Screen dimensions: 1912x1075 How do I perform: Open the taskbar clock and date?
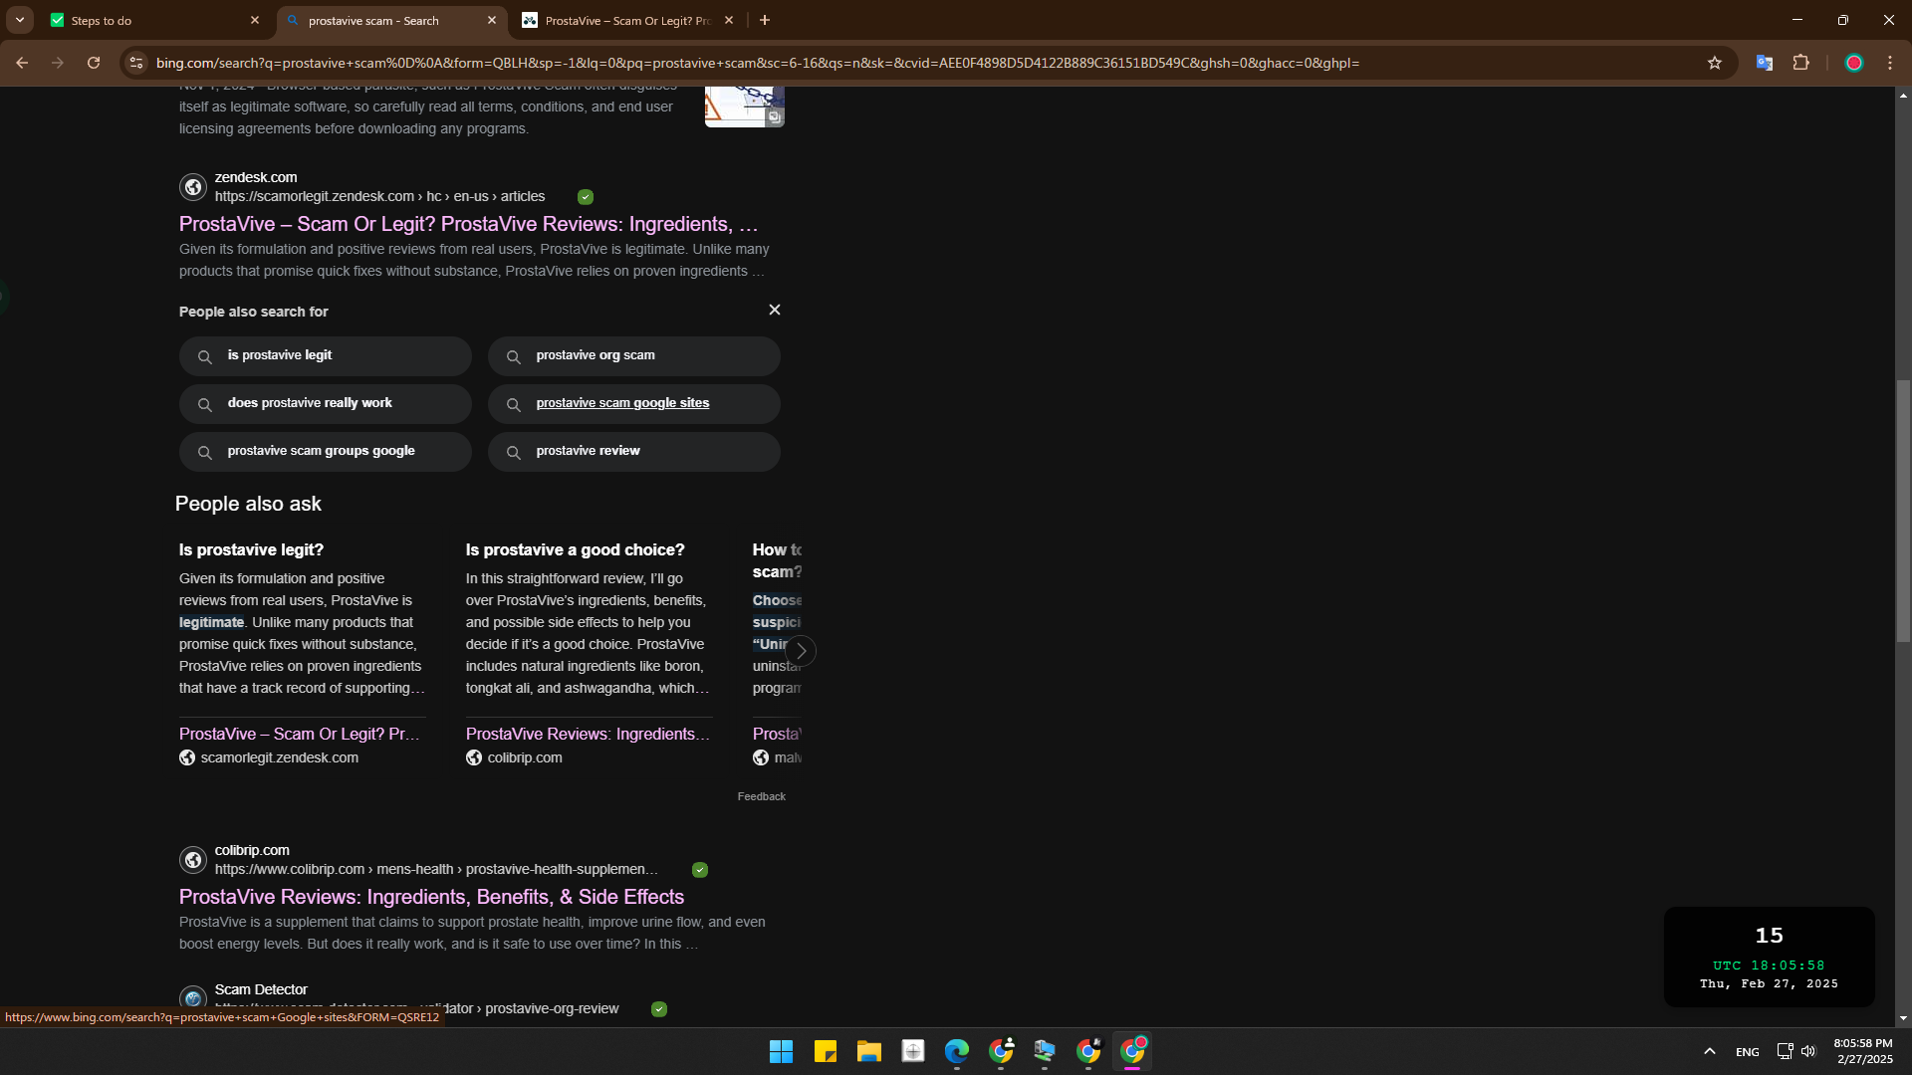coord(1863,1051)
